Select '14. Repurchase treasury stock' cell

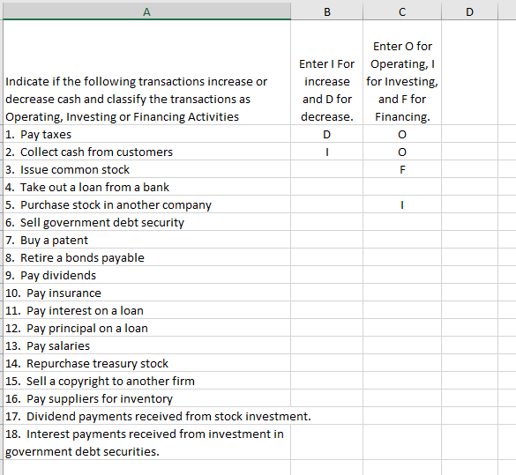coord(146,363)
